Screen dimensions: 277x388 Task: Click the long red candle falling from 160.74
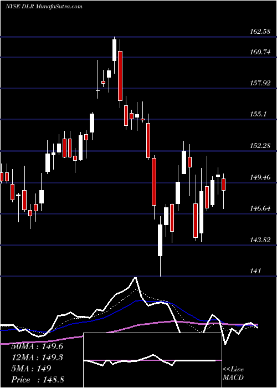click(x=120, y=76)
